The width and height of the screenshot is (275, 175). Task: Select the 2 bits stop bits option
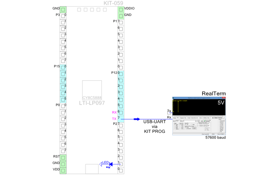click(x=191, y=124)
